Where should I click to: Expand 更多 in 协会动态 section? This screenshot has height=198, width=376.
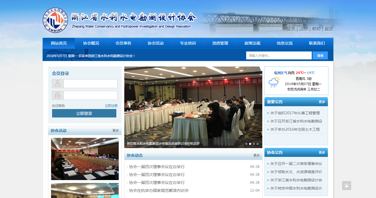[256, 155]
